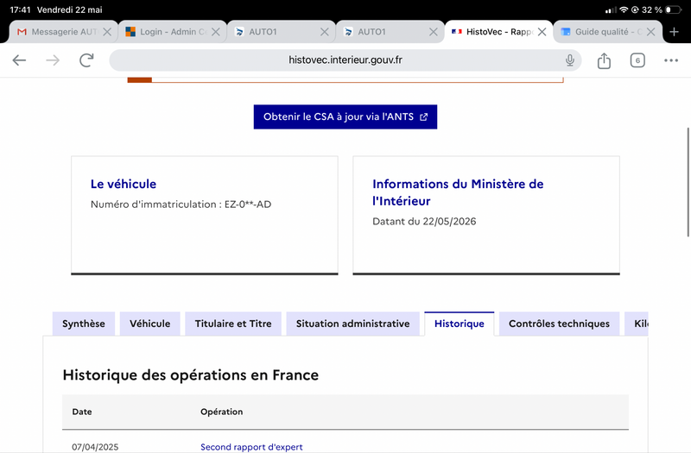Switch to the Guide qualité browser tab

(x=601, y=32)
